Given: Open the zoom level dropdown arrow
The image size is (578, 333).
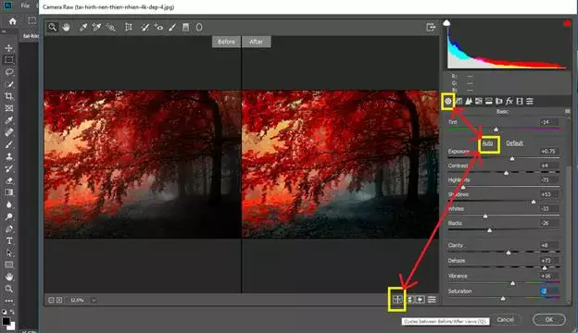Looking at the screenshot, I should [94, 301].
